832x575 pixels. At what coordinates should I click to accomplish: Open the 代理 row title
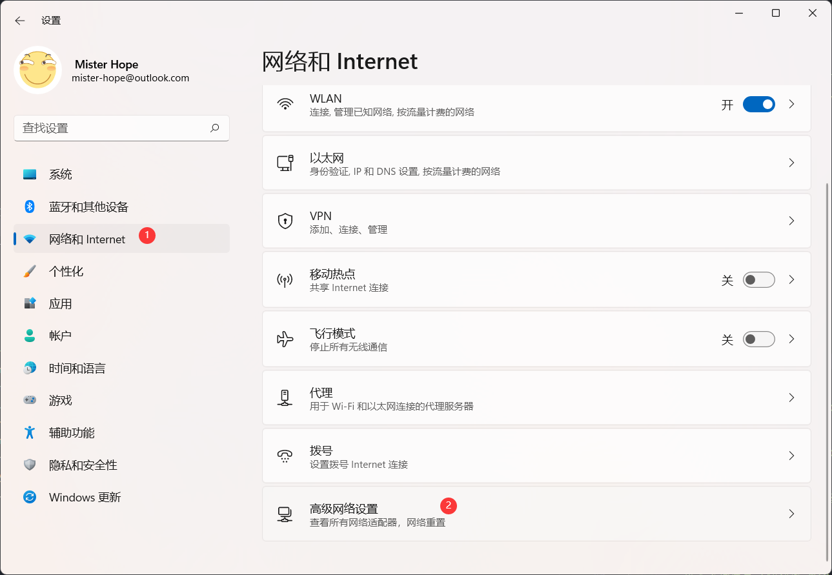tap(321, 393)
